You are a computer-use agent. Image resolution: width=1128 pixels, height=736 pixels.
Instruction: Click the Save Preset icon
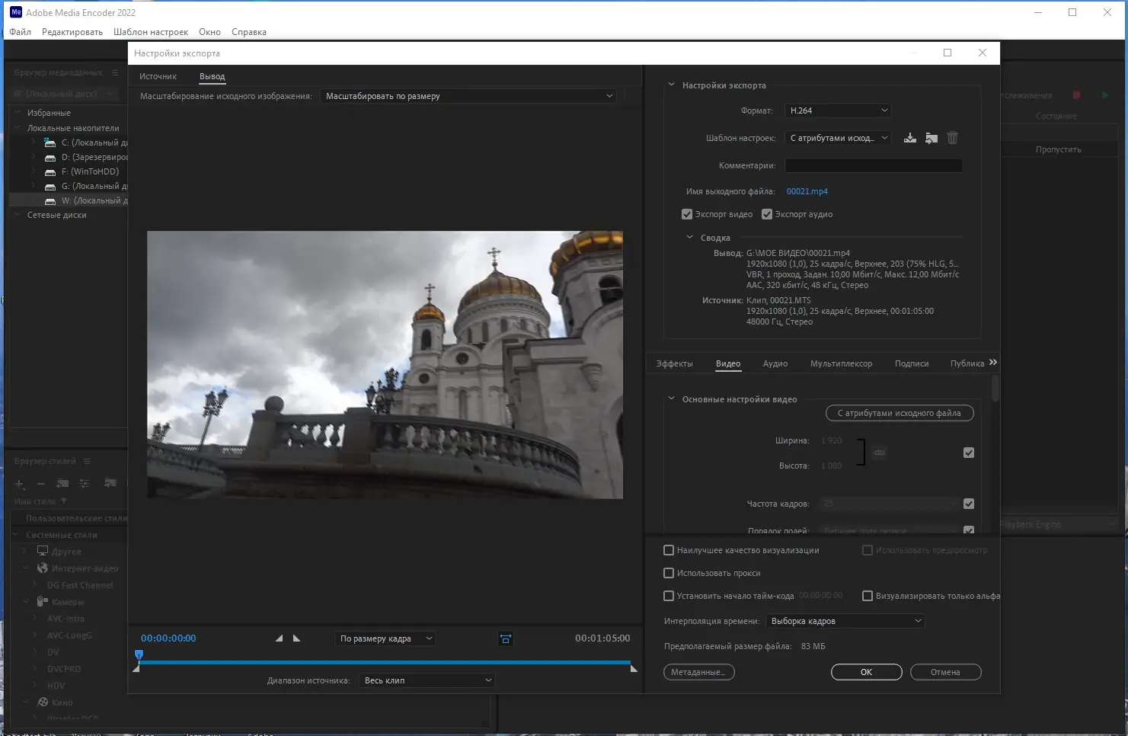(x=909, y=138)
